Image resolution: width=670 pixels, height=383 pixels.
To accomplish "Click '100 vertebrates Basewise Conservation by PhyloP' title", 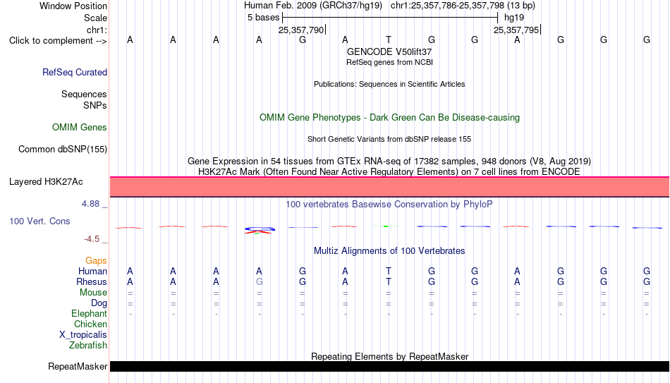I will click(x=389, y=205).
